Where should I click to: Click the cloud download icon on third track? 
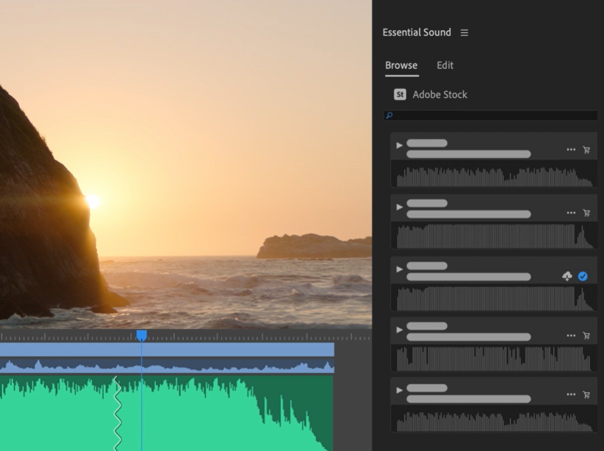(567, 276)
